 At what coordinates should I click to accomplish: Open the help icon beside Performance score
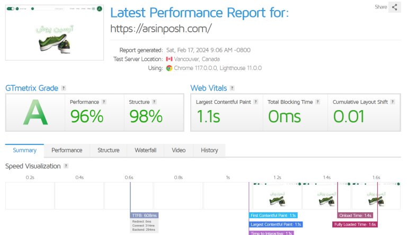coord(104,102)
